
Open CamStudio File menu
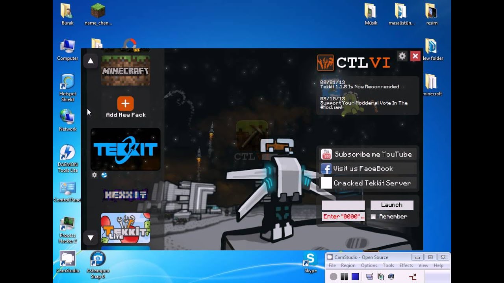332,266
